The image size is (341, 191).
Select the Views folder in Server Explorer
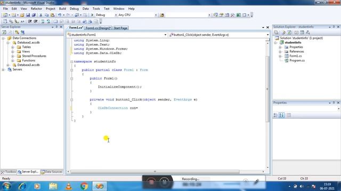tap(26, 51)
